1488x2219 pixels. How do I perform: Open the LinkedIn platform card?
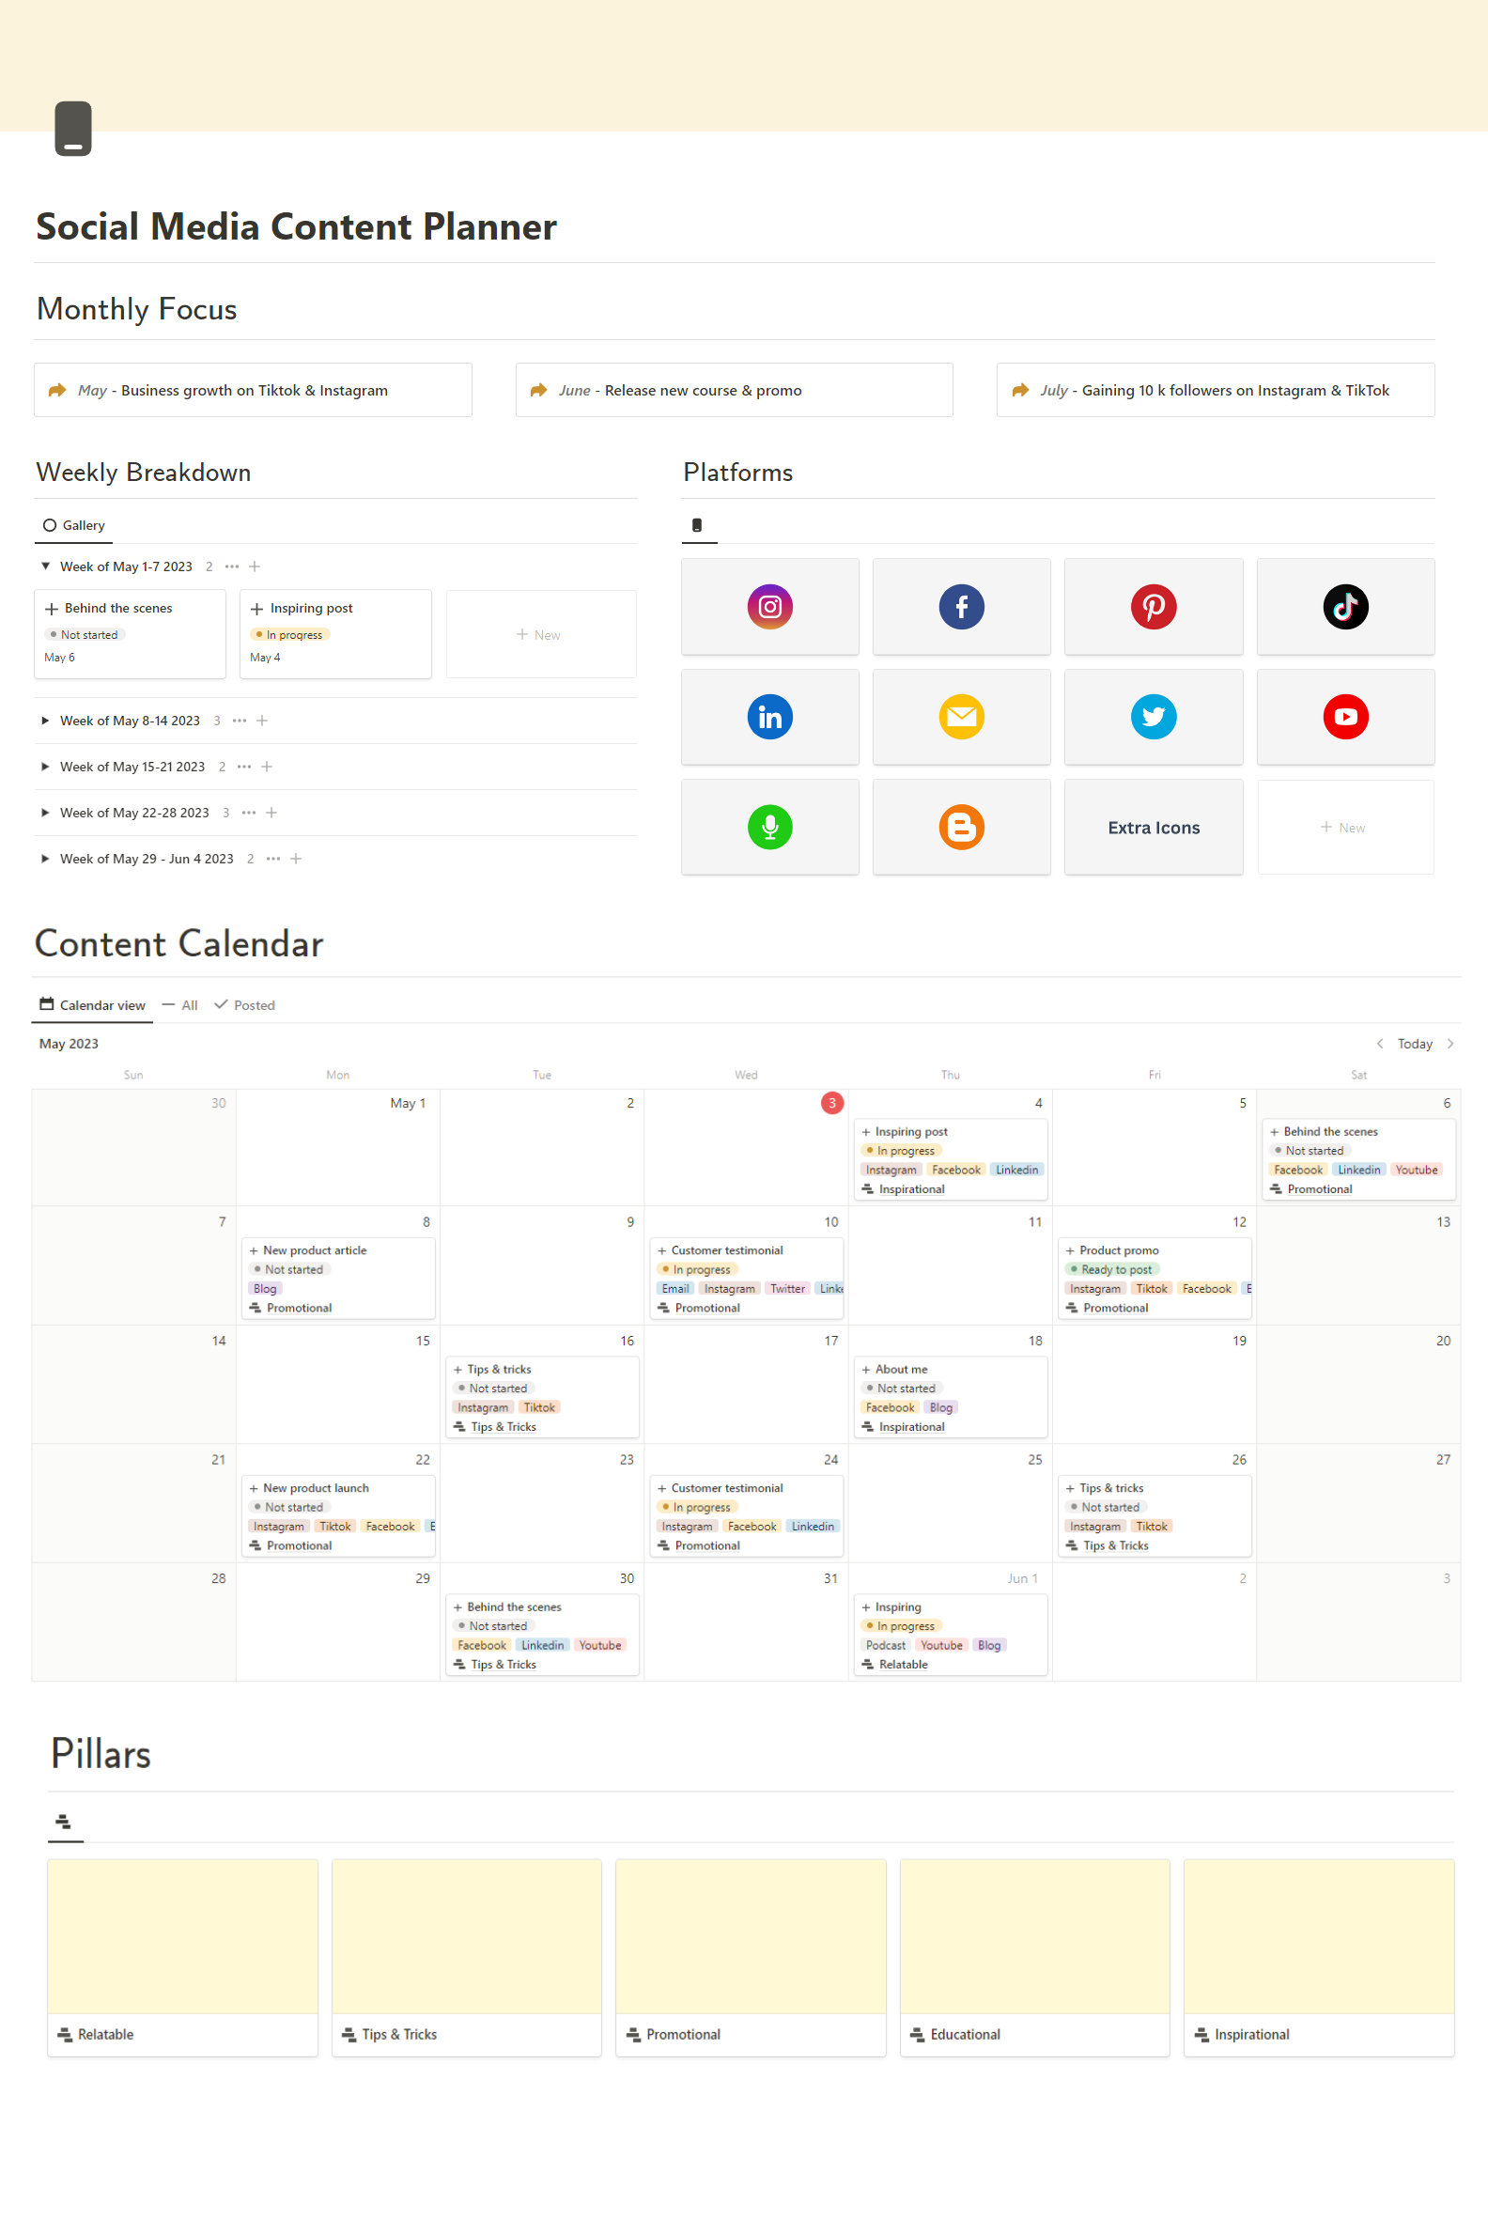pos(769,717)
